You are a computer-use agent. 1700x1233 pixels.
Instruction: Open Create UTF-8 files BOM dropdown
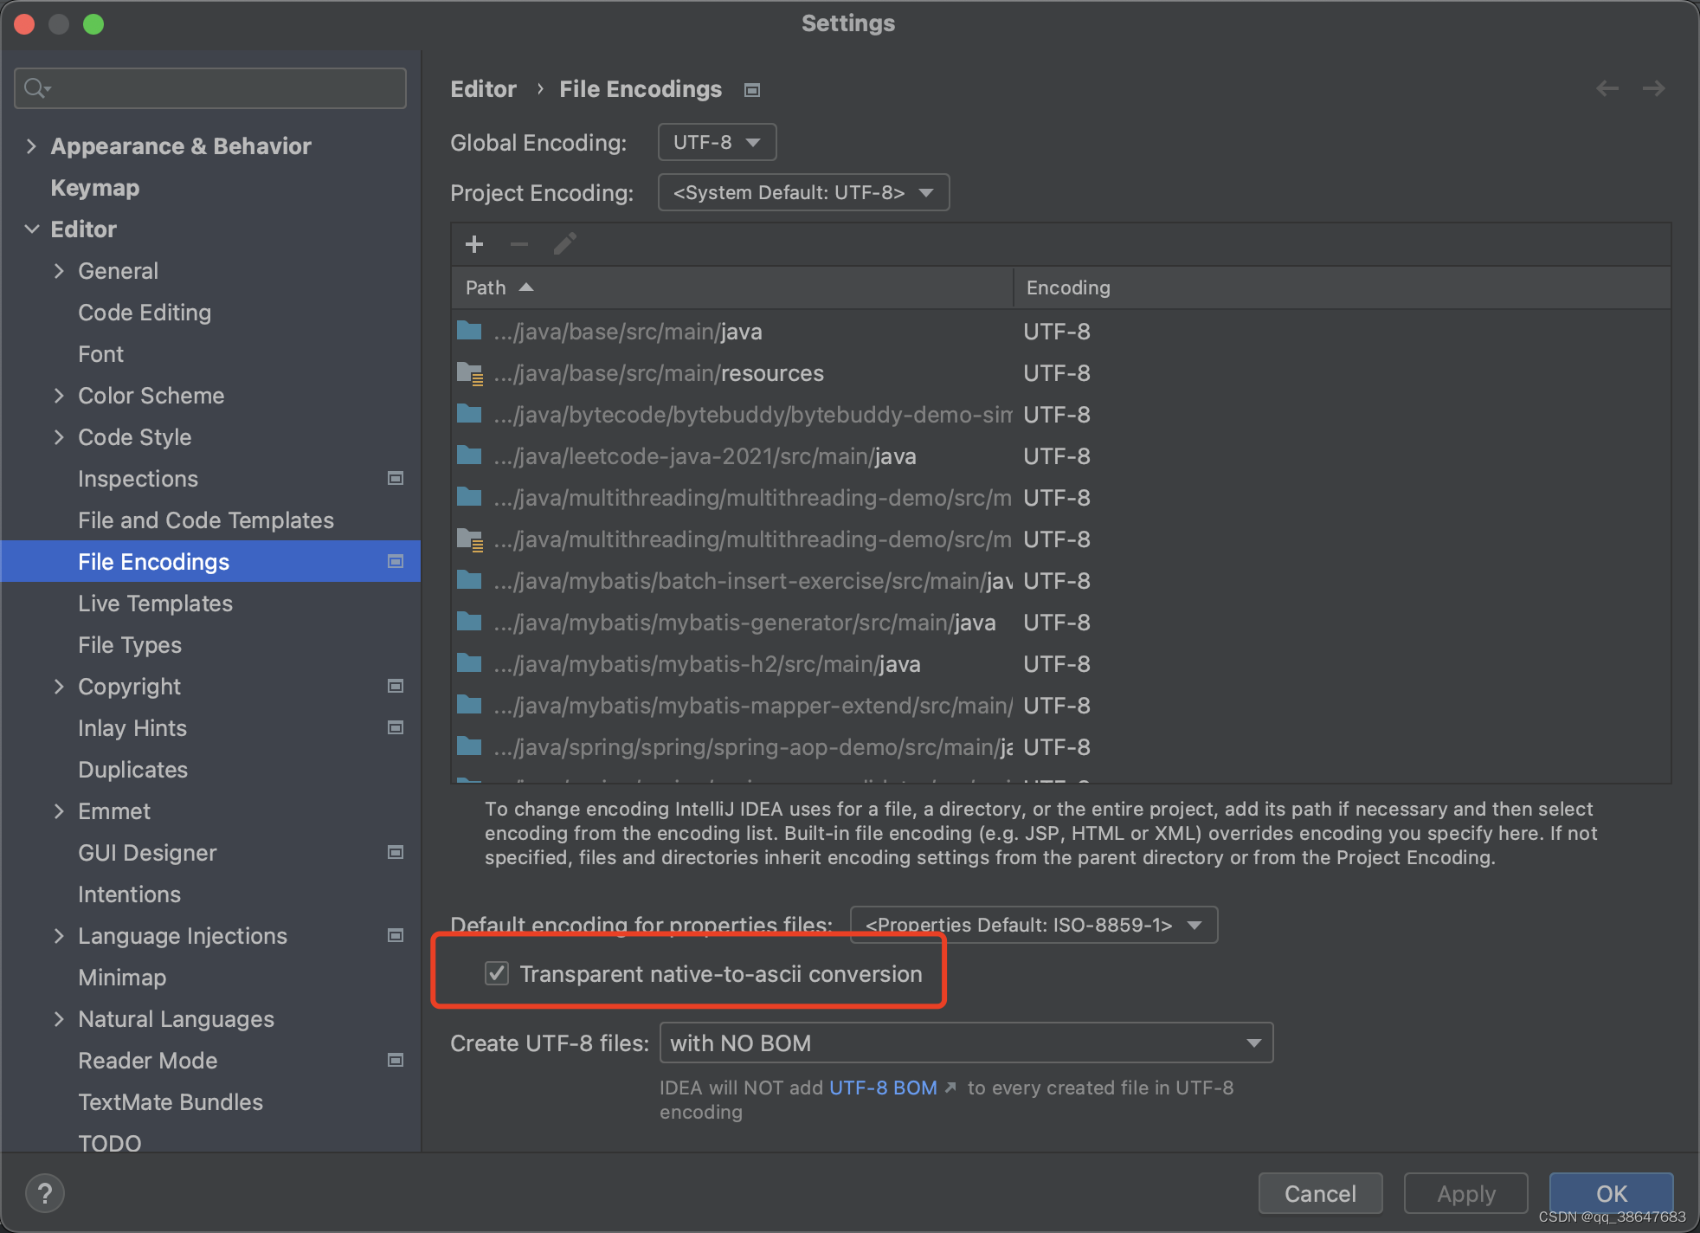(966, 1043)
